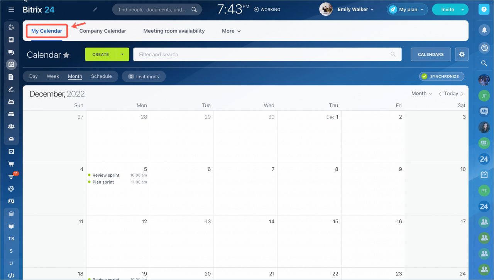This screenshot has width=494, height=280.
Task: Open the hamburger main menu
Action: click(x=11, y=10)
